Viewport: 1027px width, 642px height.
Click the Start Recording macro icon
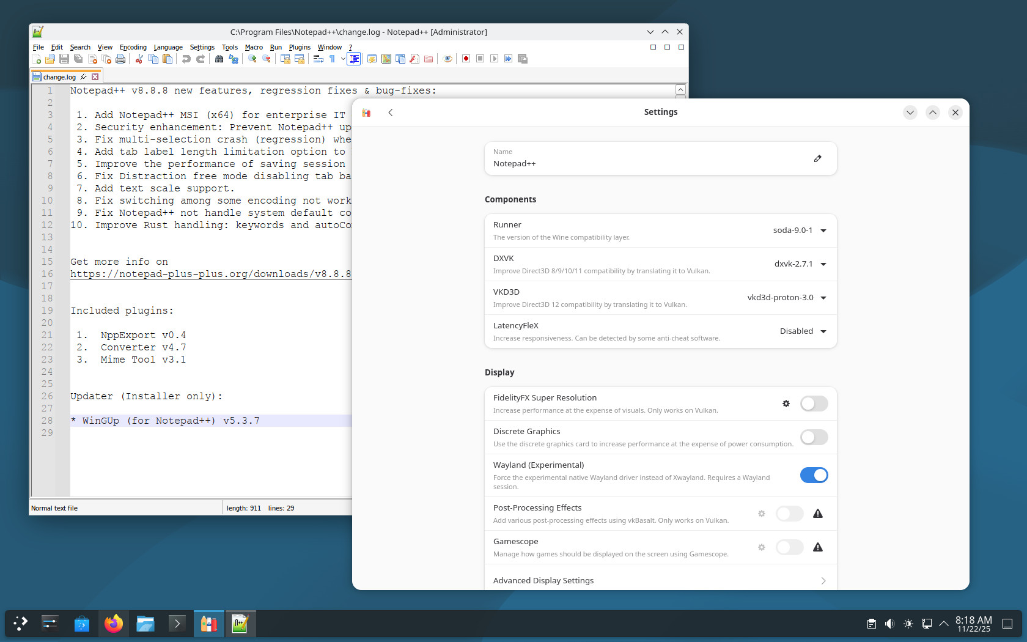point(466,59)
